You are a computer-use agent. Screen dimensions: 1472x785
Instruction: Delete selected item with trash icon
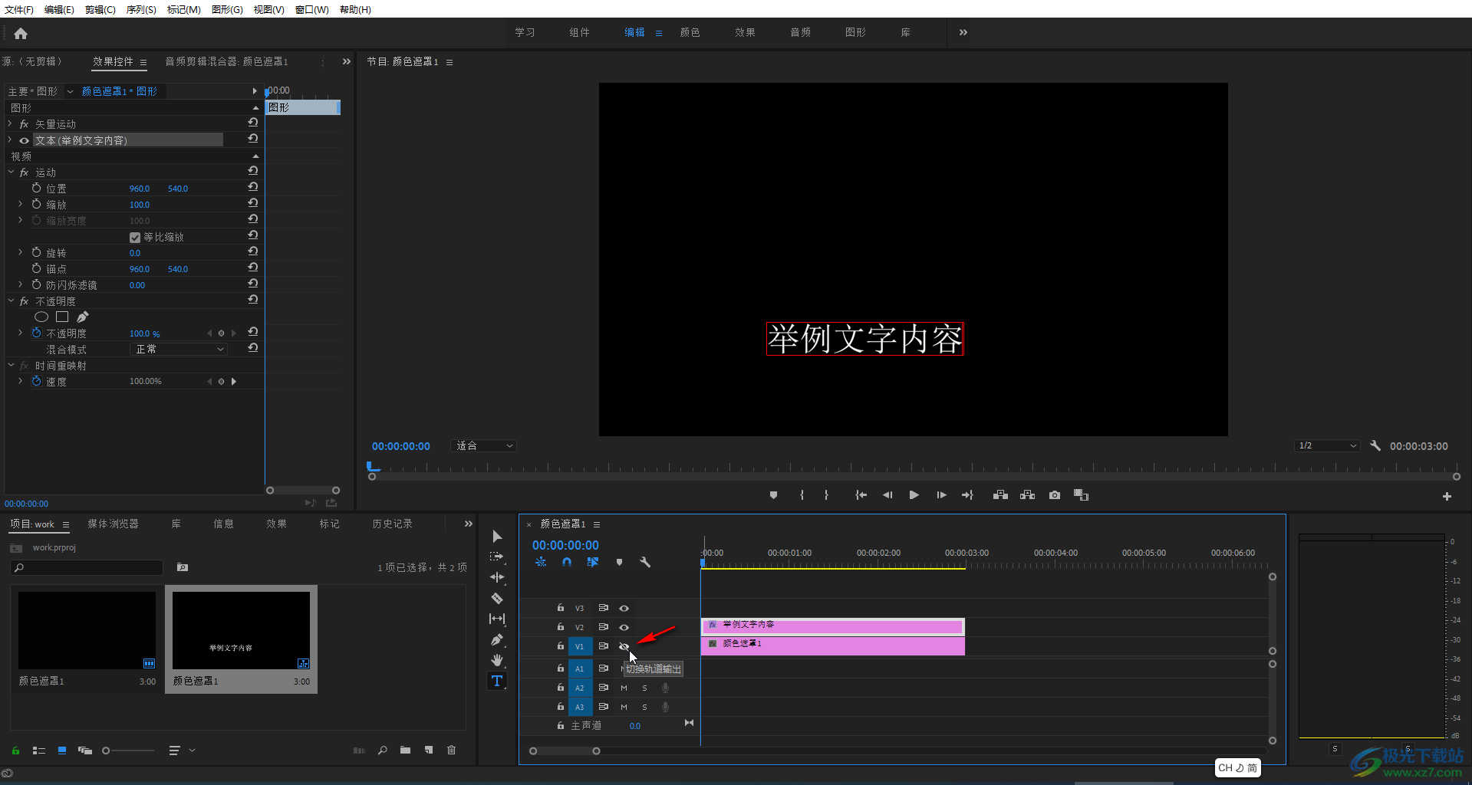[x=451, y=750]
